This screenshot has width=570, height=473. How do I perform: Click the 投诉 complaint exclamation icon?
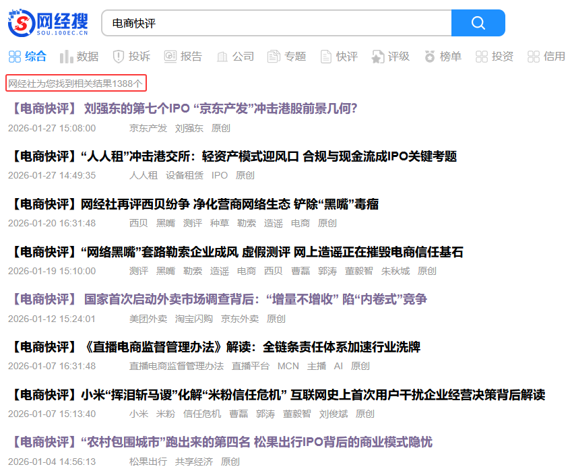tap(118, 57)
